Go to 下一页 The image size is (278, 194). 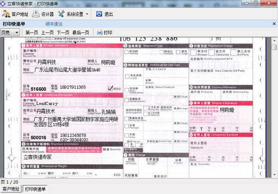click(63, 32)
